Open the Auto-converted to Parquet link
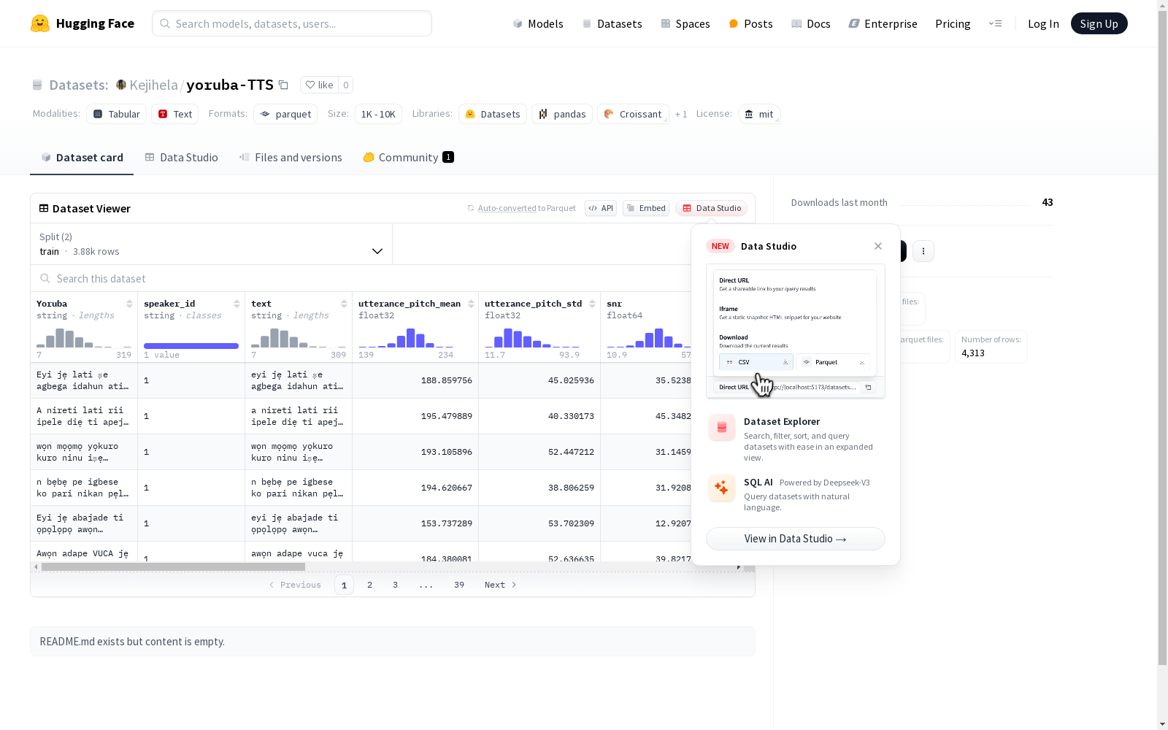This screenshot has height=730, width=1168. click(x=507, y=208)
